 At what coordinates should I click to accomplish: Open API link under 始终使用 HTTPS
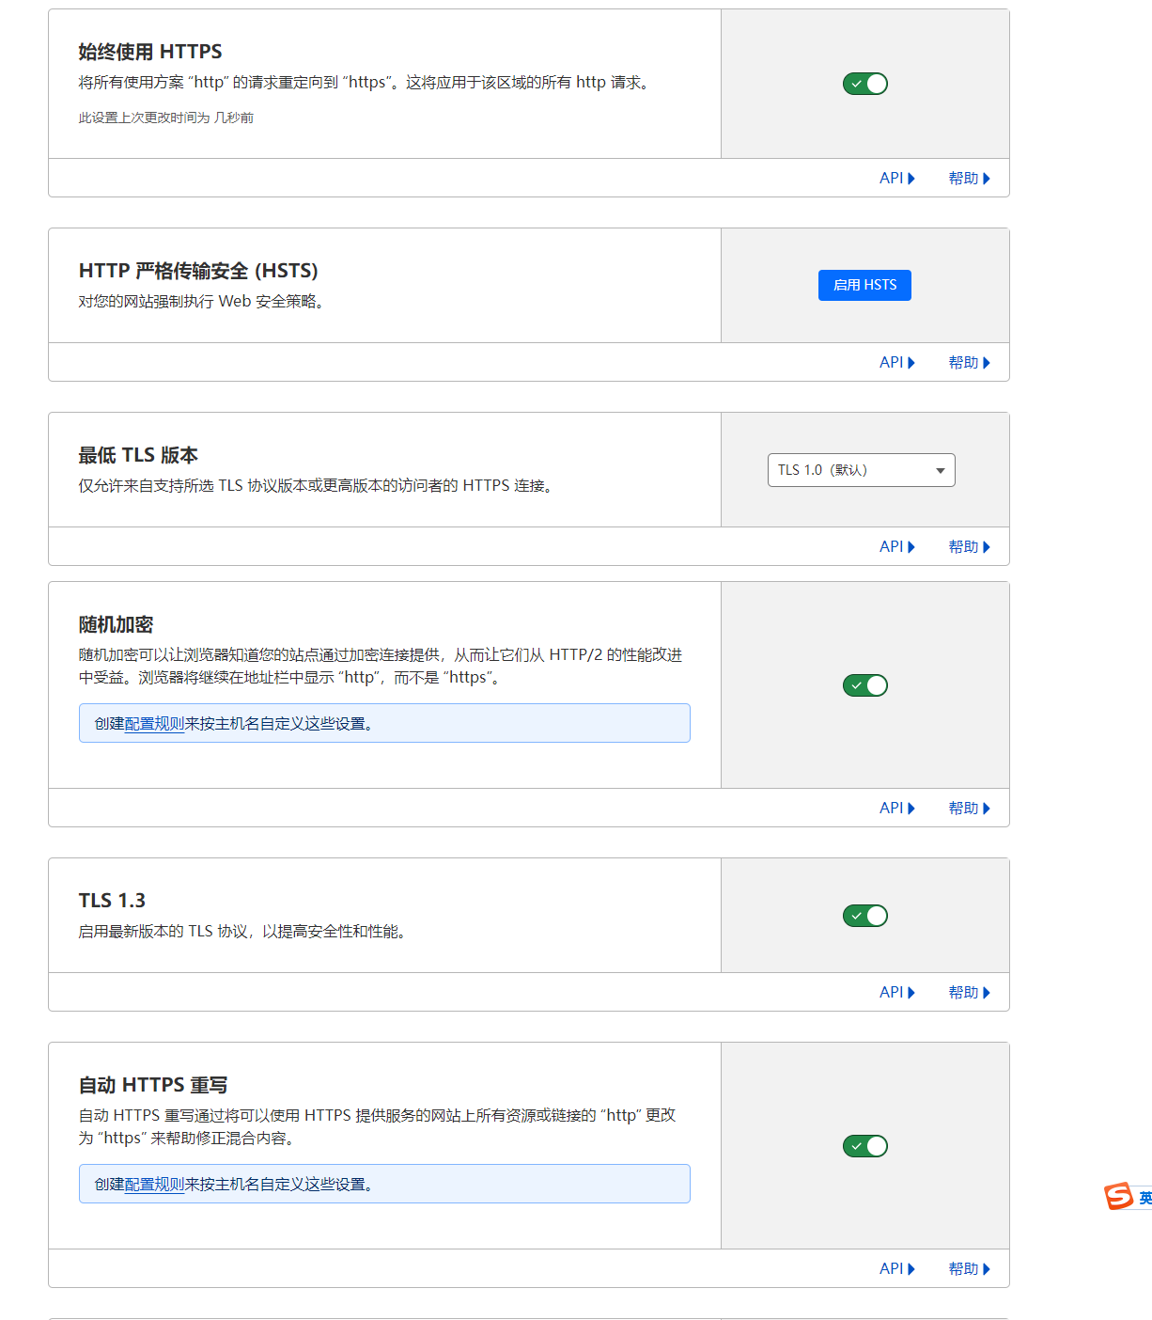click(896, 179)
